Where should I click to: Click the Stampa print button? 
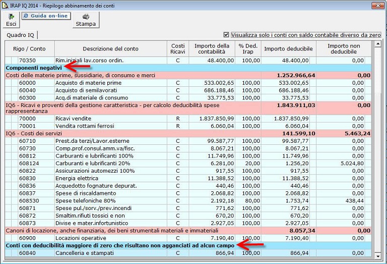click(x=86, y=20)
